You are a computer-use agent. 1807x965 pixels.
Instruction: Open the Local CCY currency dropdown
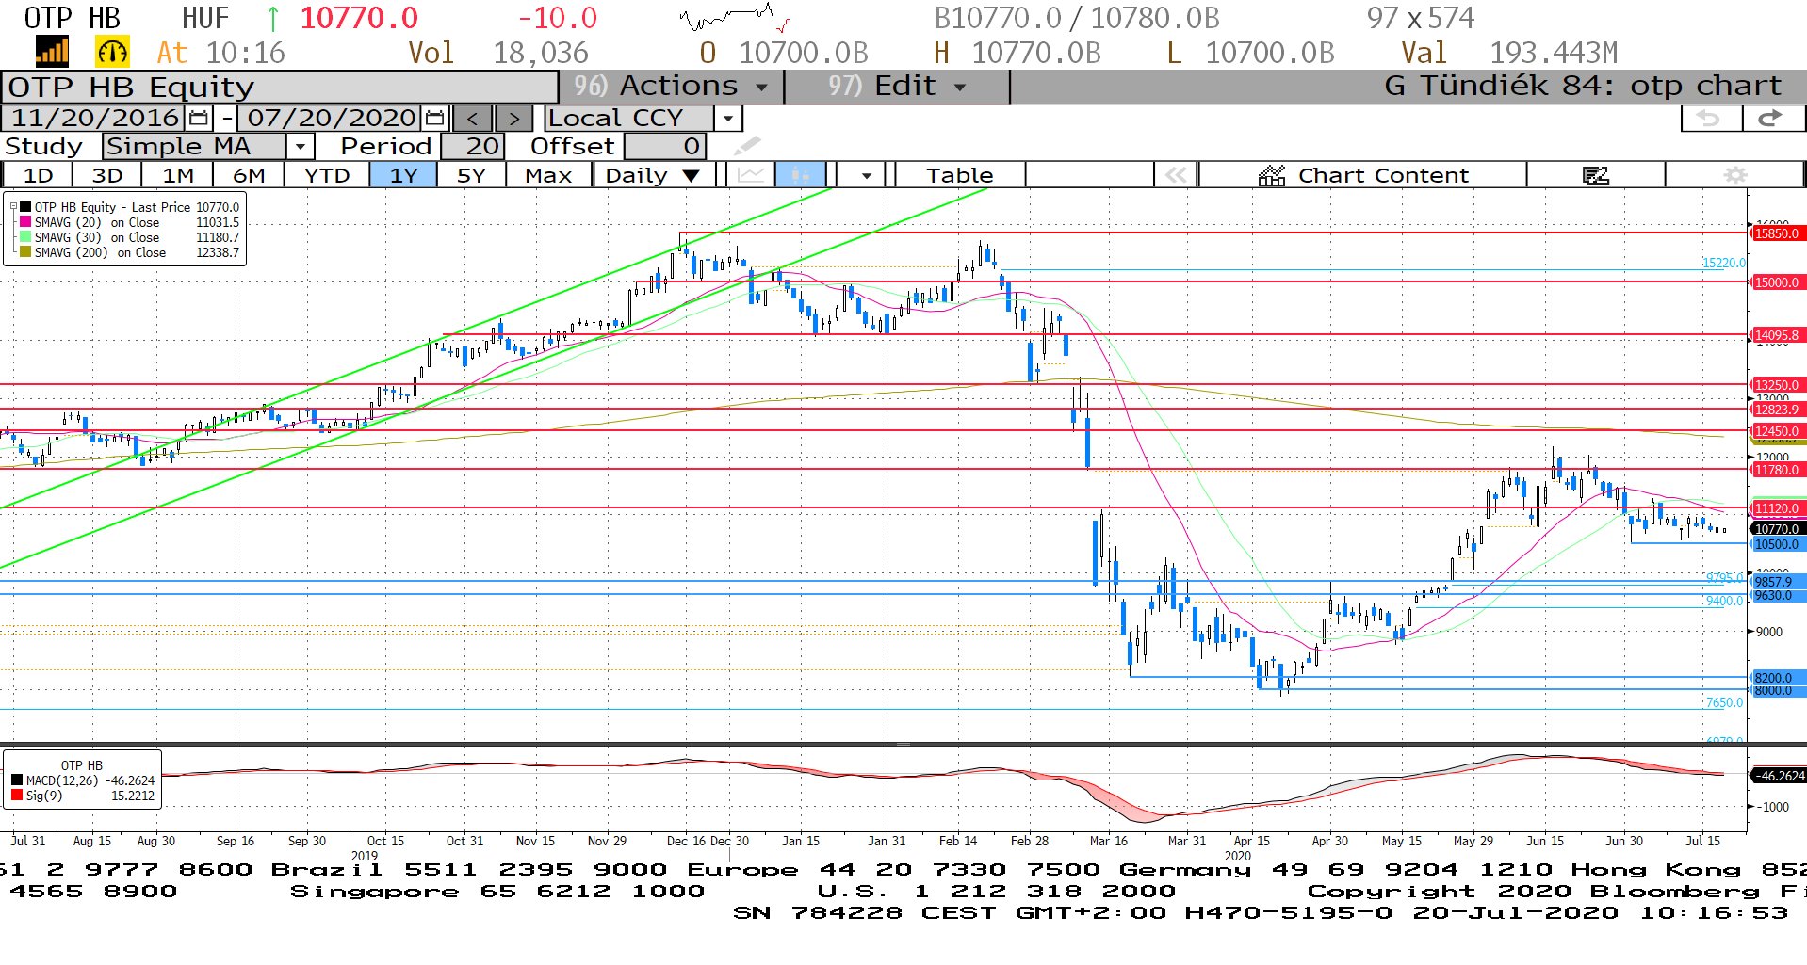point(727,118)
